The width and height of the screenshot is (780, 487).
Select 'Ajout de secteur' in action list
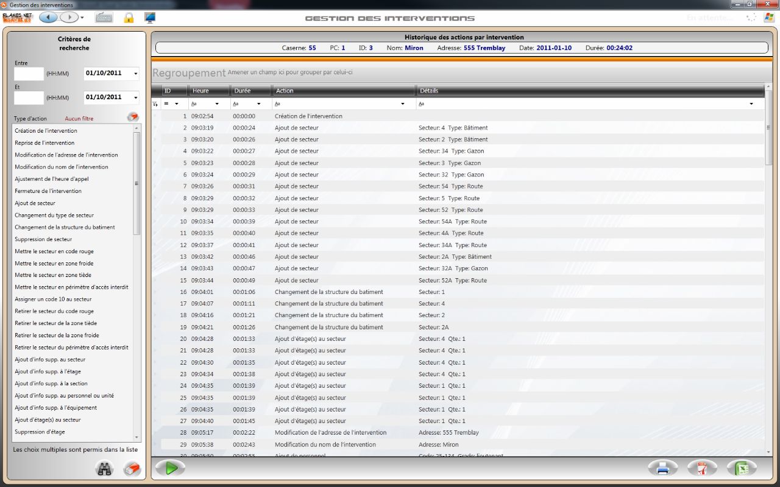point(35,203)
